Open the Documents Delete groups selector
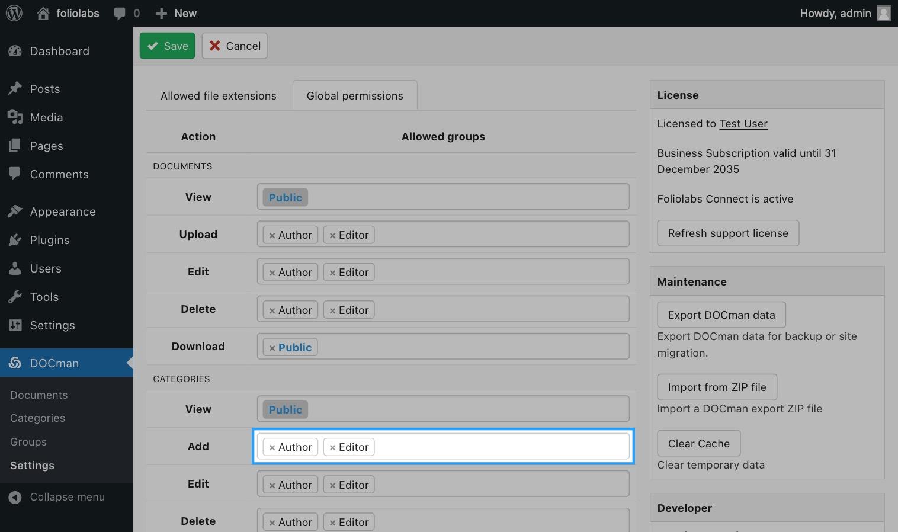Screen dimensions: 898x532 click(443, 309)
